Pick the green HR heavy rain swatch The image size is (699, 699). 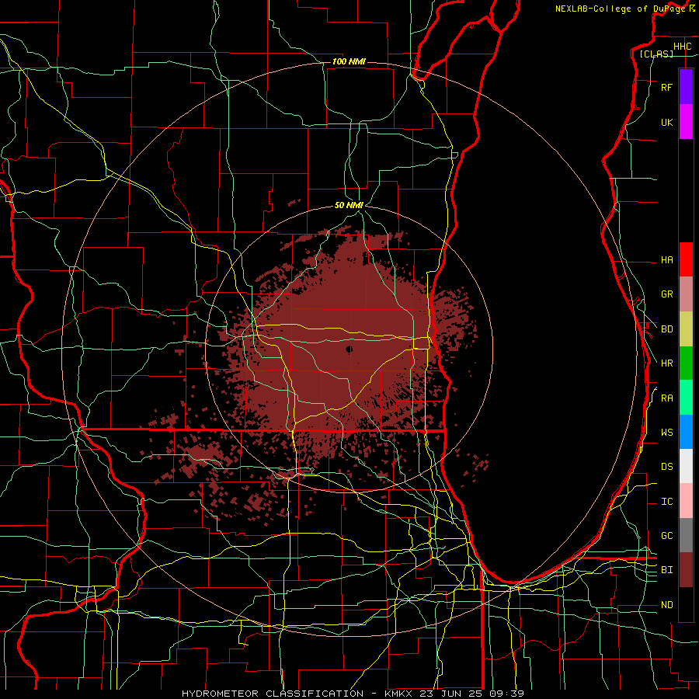tap(686, 363)
